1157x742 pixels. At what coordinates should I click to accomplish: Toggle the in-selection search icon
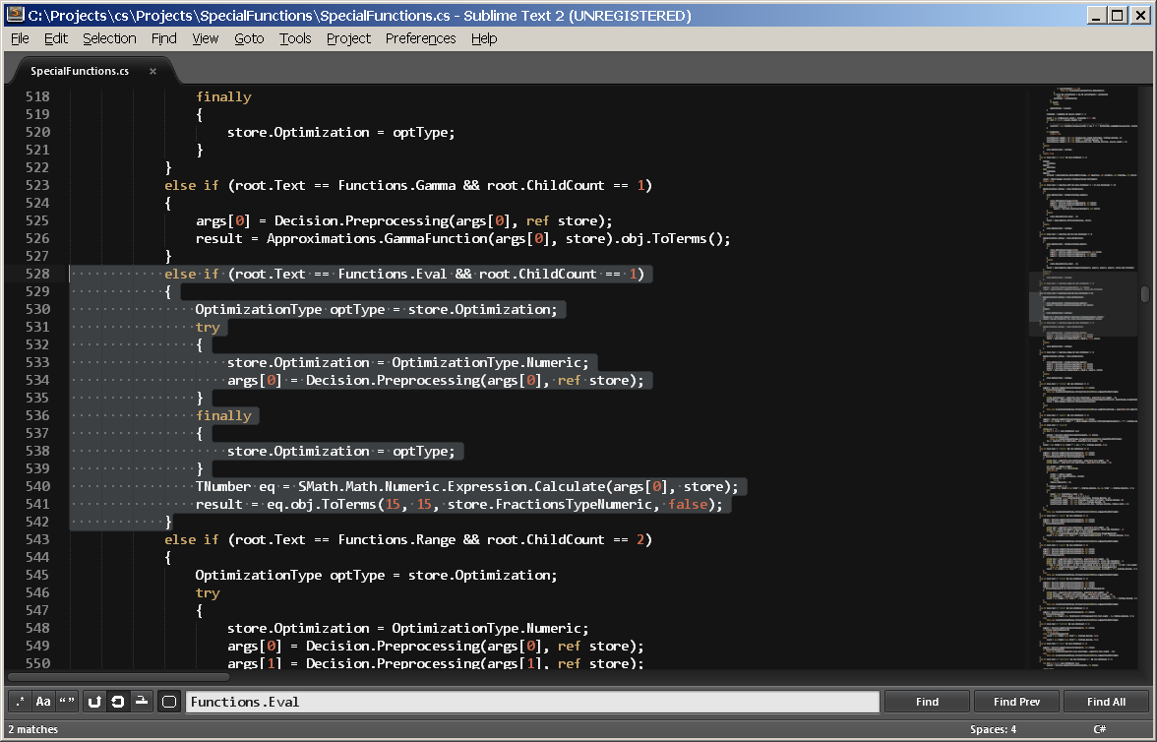point(141,702)
